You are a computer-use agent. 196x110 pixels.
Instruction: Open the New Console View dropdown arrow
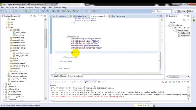(182, 82)
